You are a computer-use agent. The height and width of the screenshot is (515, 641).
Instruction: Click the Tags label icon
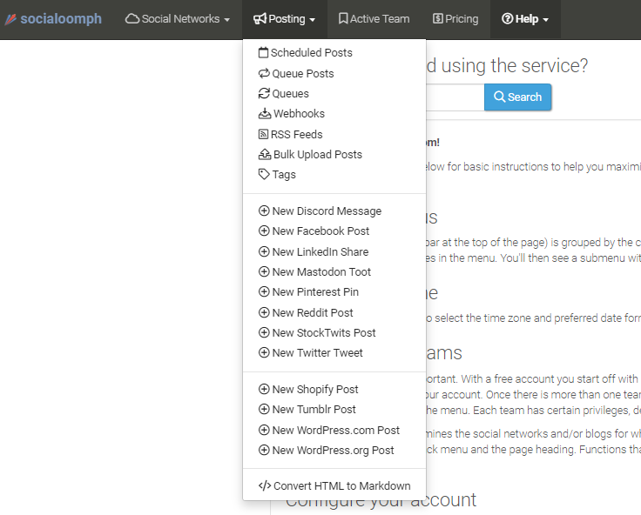pyautogui.click(x=264, y=175)
